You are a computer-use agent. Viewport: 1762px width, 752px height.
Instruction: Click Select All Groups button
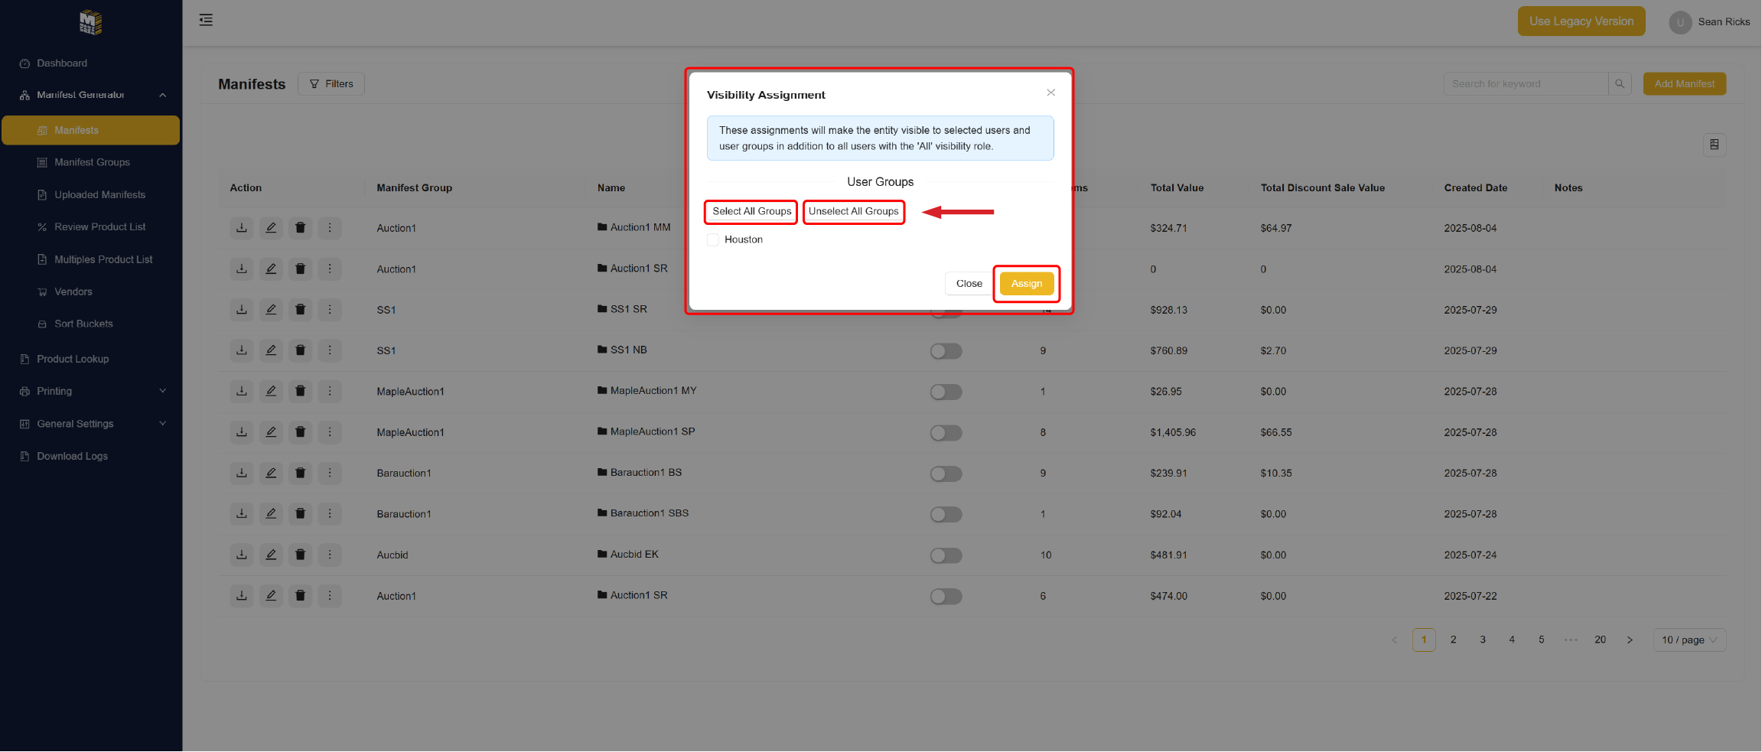(x=751, y=212)
